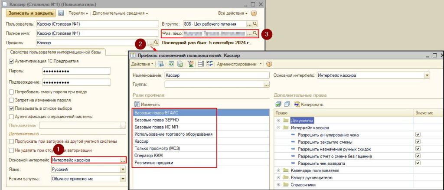
Task: Expand Справочники folder
Action: [278, 185]
